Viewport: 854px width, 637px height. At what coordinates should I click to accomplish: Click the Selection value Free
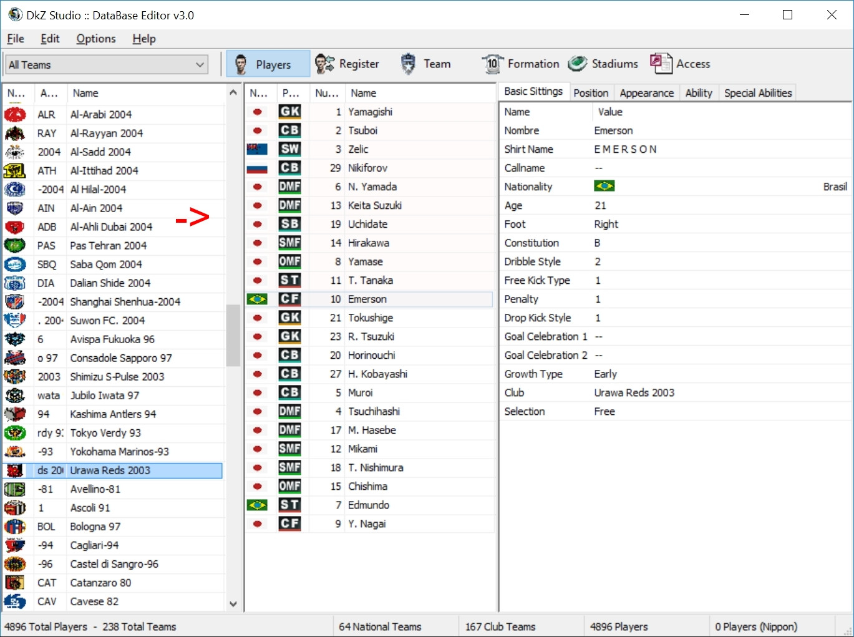pyautogui.click(x=604, y=411)
